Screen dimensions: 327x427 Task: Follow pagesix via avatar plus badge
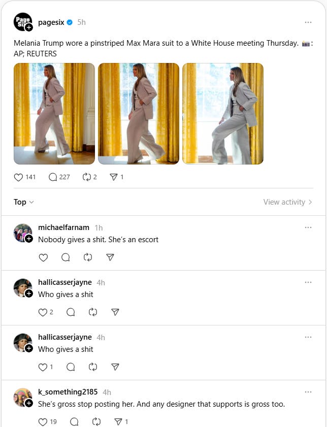[29, 27]
